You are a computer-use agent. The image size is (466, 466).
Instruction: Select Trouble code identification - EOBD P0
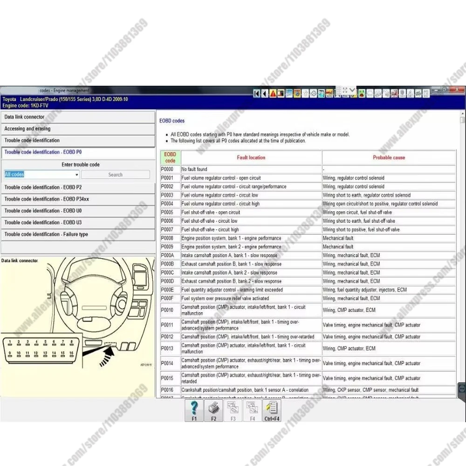78,152
